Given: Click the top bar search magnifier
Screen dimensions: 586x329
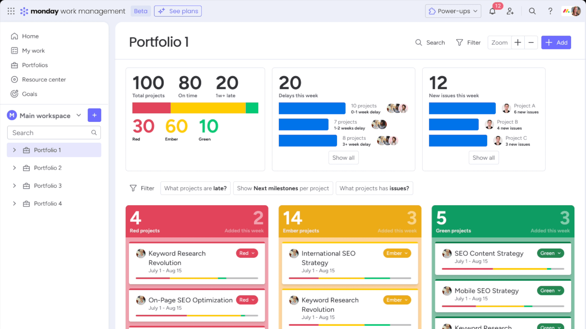Looking at the screenshot, I should pos(532,11).
